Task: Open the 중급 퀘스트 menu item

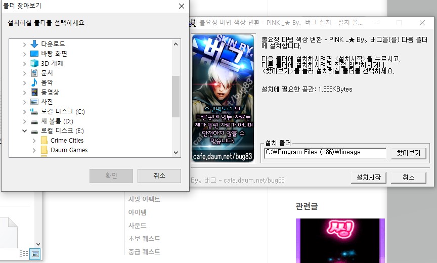Action: click(144, 252)
